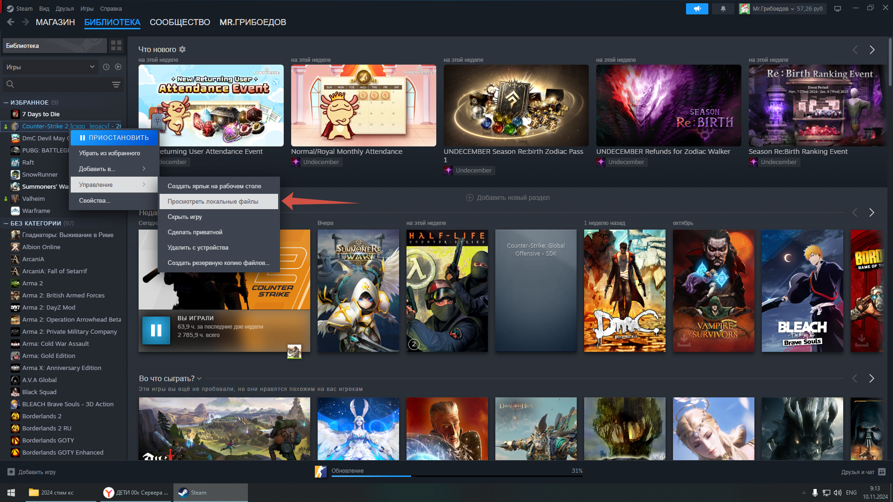Open the Игры filter dropdown

point(50,67)
